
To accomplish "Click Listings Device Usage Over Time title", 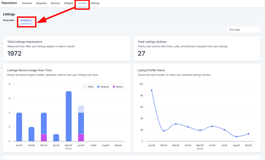I will (x=29, y=70).
